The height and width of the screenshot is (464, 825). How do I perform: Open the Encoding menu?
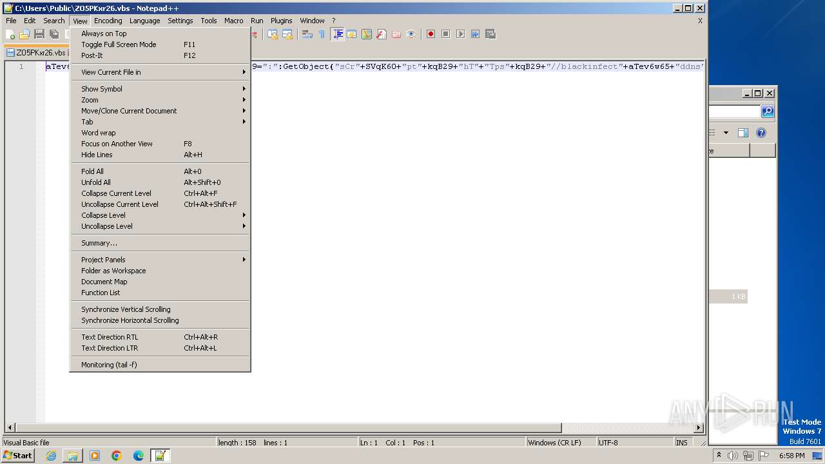coord(108,21)
